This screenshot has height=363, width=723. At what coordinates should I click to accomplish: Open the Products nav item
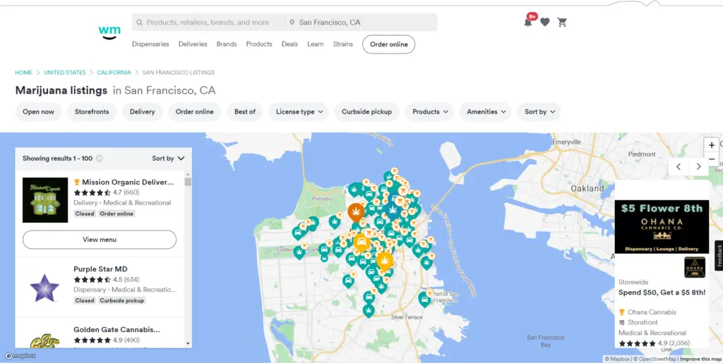[x=259, y=44]
